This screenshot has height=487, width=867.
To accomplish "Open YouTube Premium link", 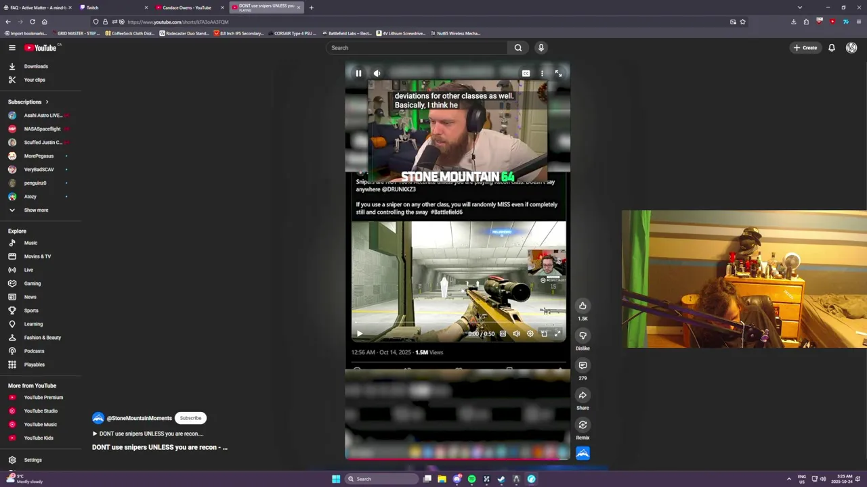I will coord(43,398).
